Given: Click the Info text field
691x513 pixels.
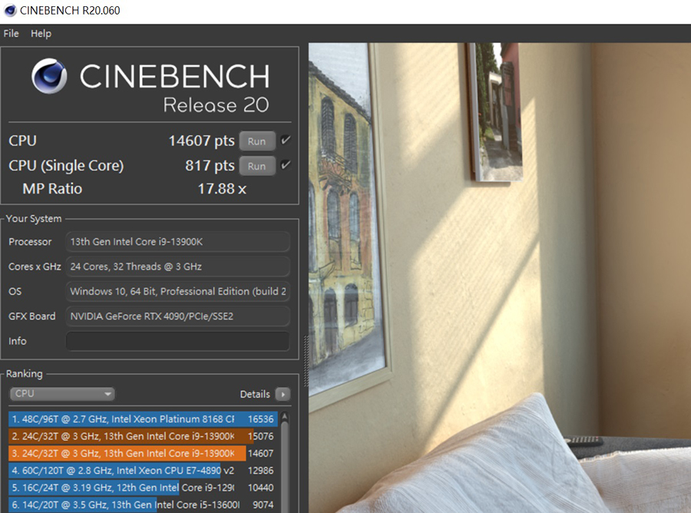Looking at the screenshot, I should pyautogui.click(x=177, y=341).
